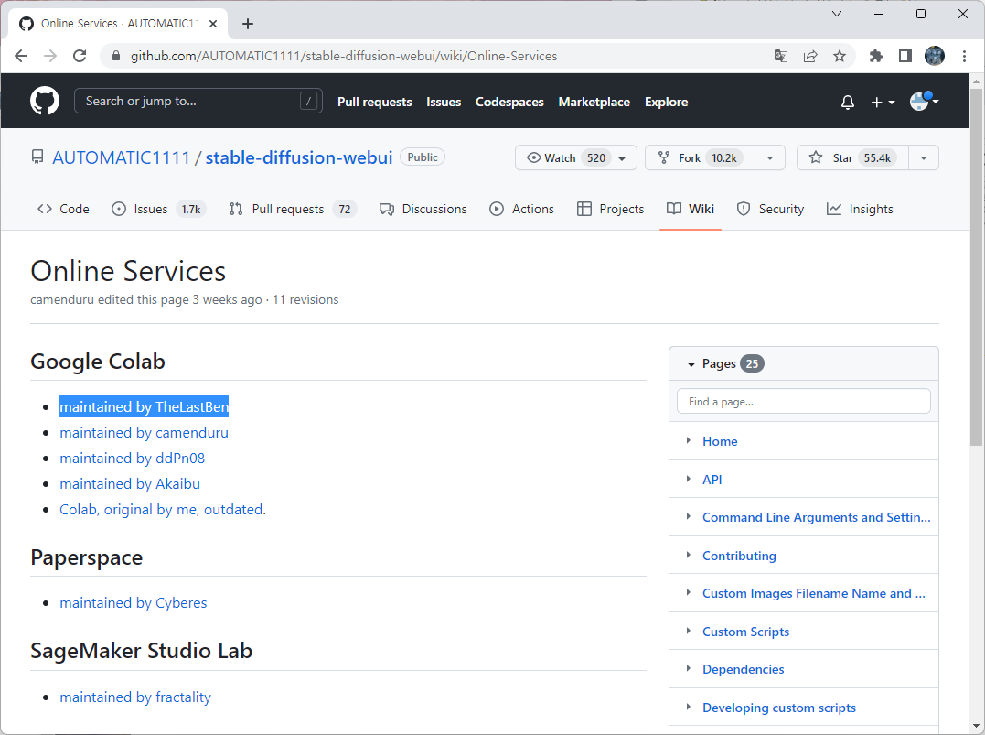Click the address bar URL

[344, 56]
